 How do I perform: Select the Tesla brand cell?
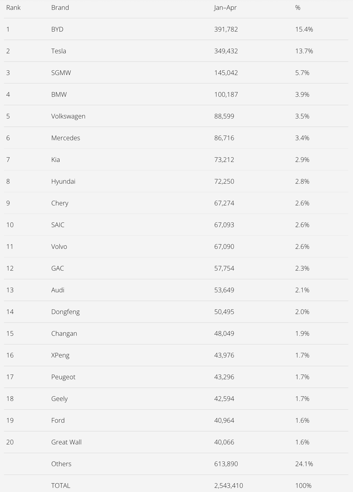58,51
